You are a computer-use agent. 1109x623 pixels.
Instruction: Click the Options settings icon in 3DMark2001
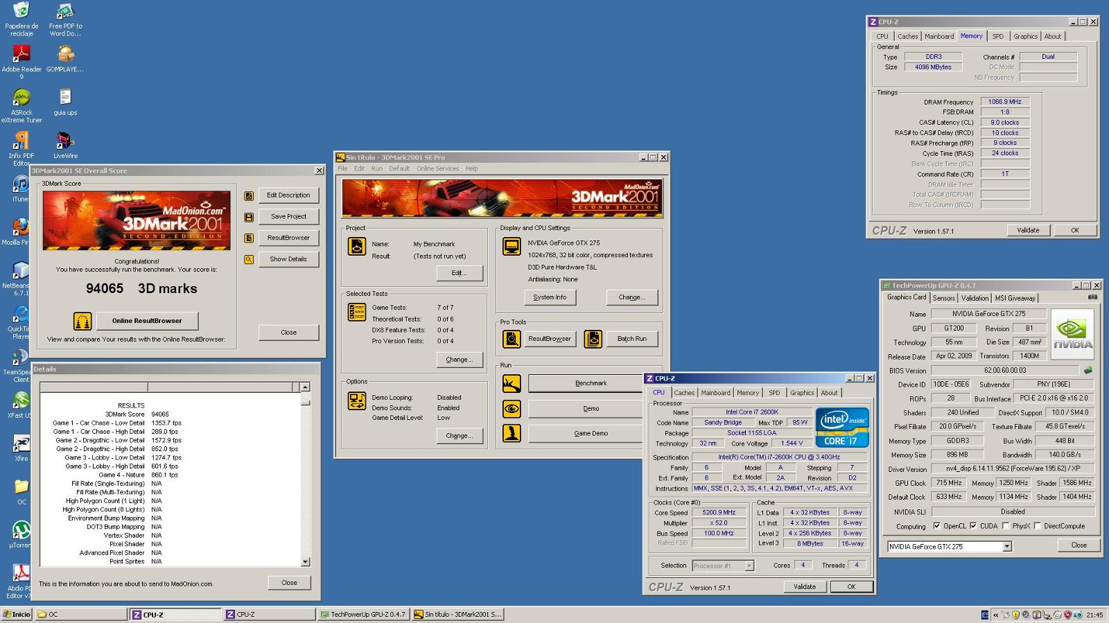coord(357,401)
